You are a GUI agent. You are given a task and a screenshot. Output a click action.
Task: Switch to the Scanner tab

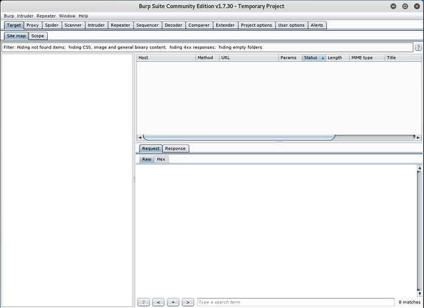73,25
